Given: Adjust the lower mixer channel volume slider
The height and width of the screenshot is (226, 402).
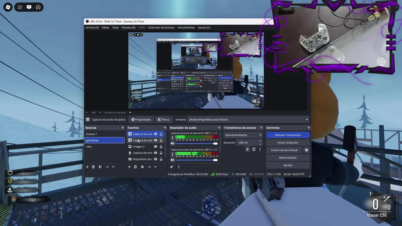Looking at the screenshot, I should coord(196,160).
